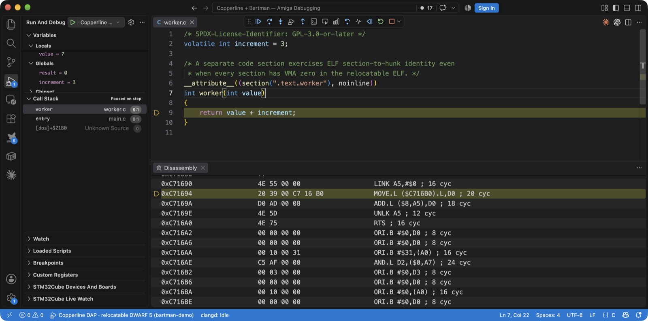Click the terminal console icon in debug toolbar
The height and width of the screenshot is (321, 648).
314,22
